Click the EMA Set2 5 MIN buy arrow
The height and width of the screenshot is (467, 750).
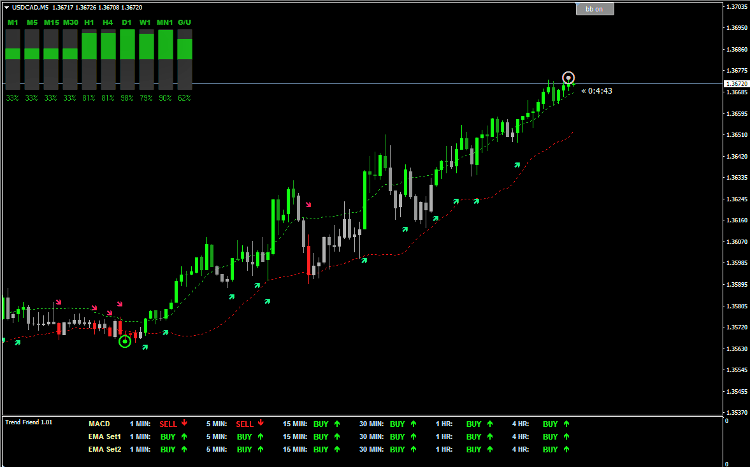point(261,449)
